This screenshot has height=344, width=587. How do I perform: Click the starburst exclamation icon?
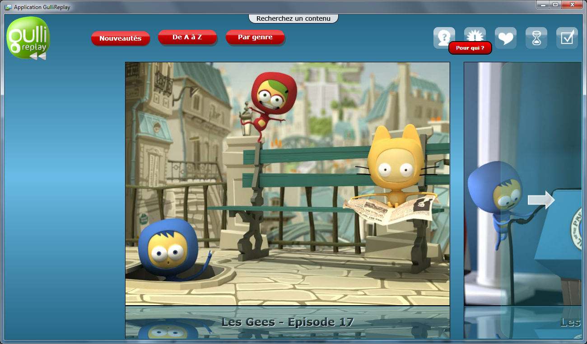(x=475, y=34)
